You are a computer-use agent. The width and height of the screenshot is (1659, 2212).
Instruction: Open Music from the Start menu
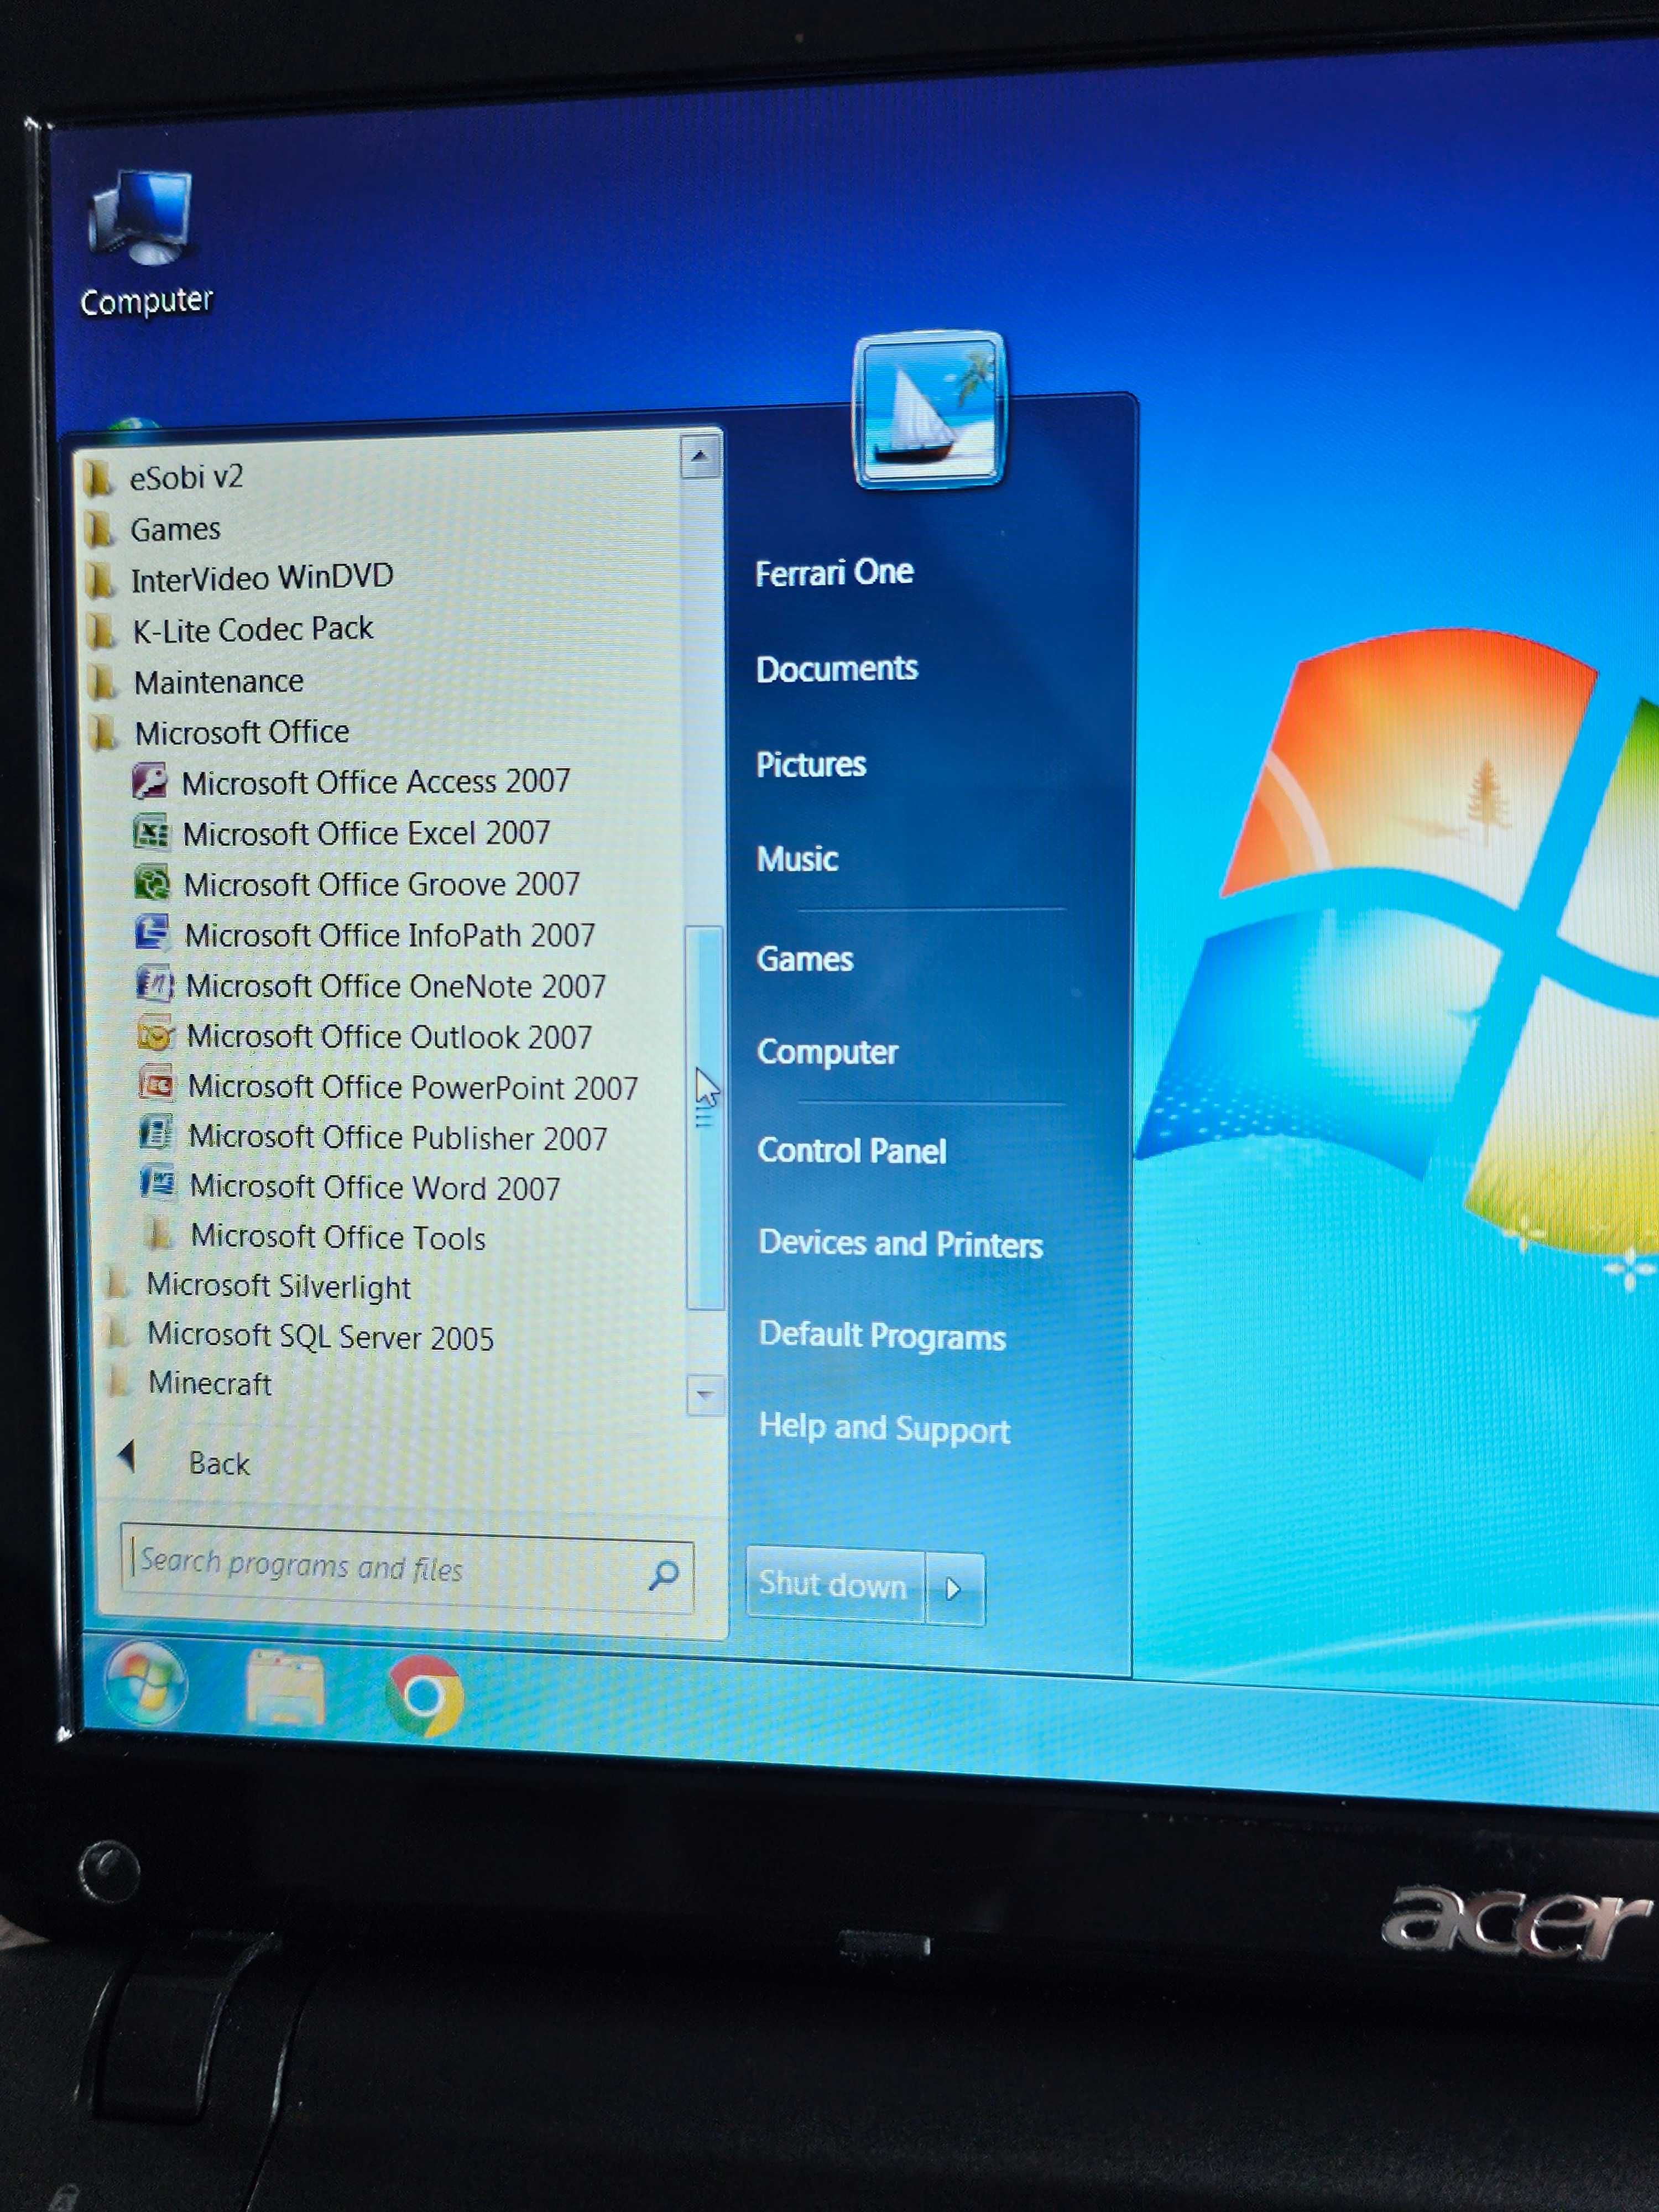point(797,858)
